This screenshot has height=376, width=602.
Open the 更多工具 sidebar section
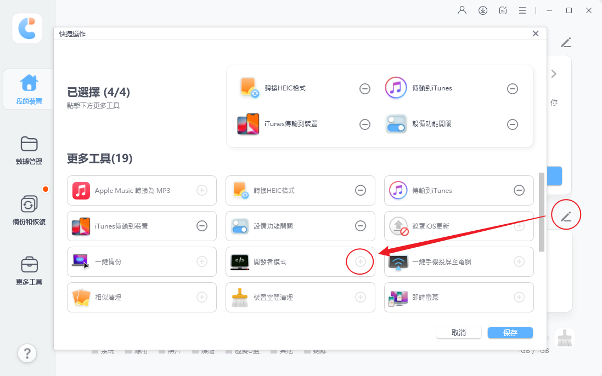[29, 271]
